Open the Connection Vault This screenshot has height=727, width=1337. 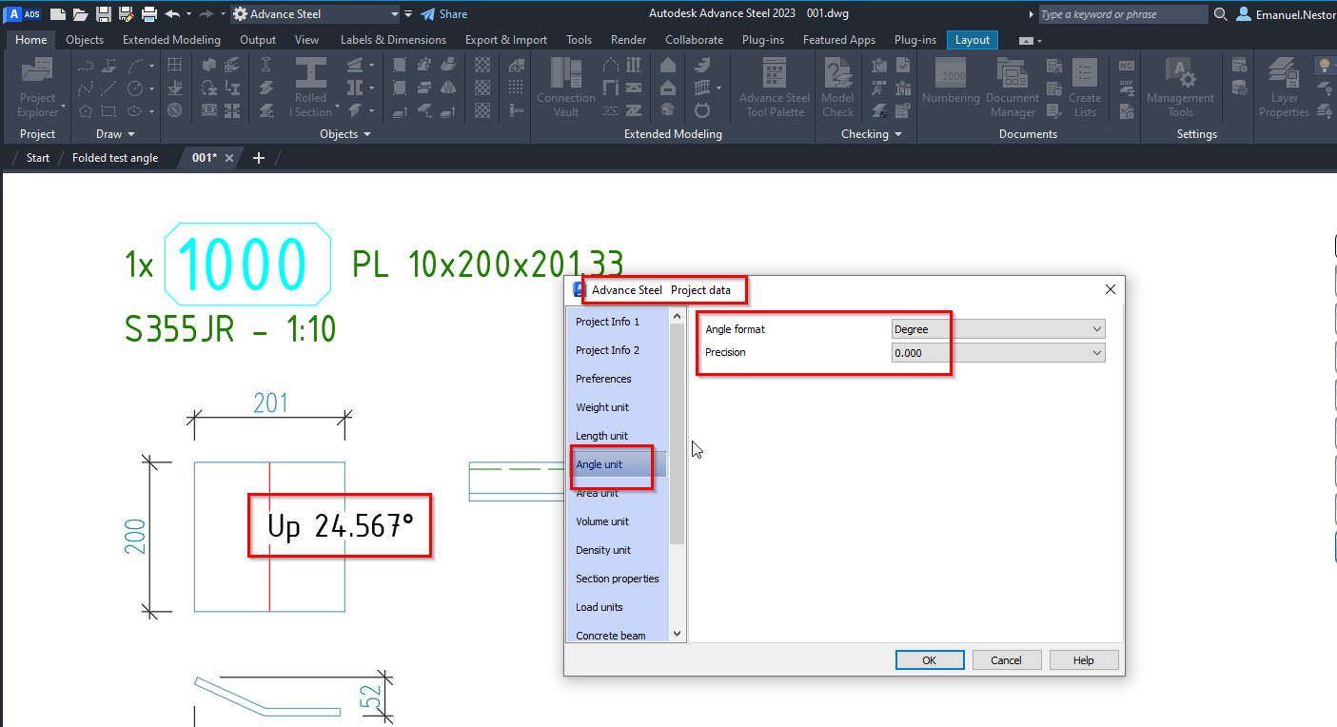click(566, 88)
